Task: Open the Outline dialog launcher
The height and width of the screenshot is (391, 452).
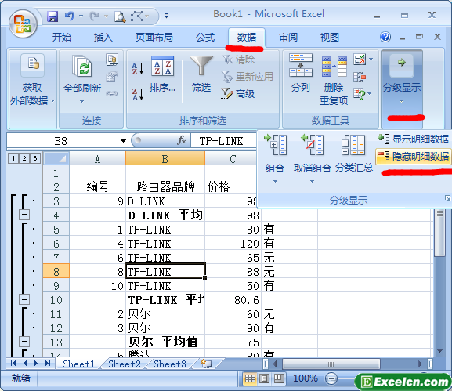Action: click(x=447, y=198)
